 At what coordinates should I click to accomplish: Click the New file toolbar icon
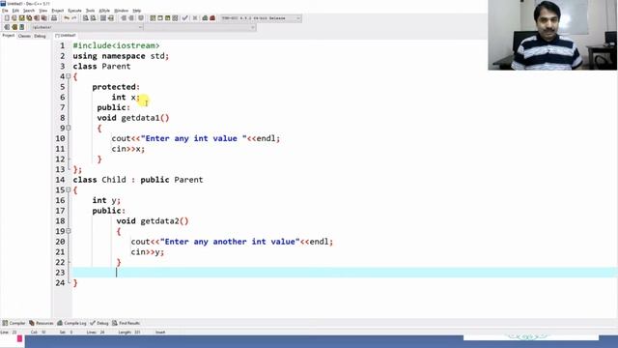(7, 18)
